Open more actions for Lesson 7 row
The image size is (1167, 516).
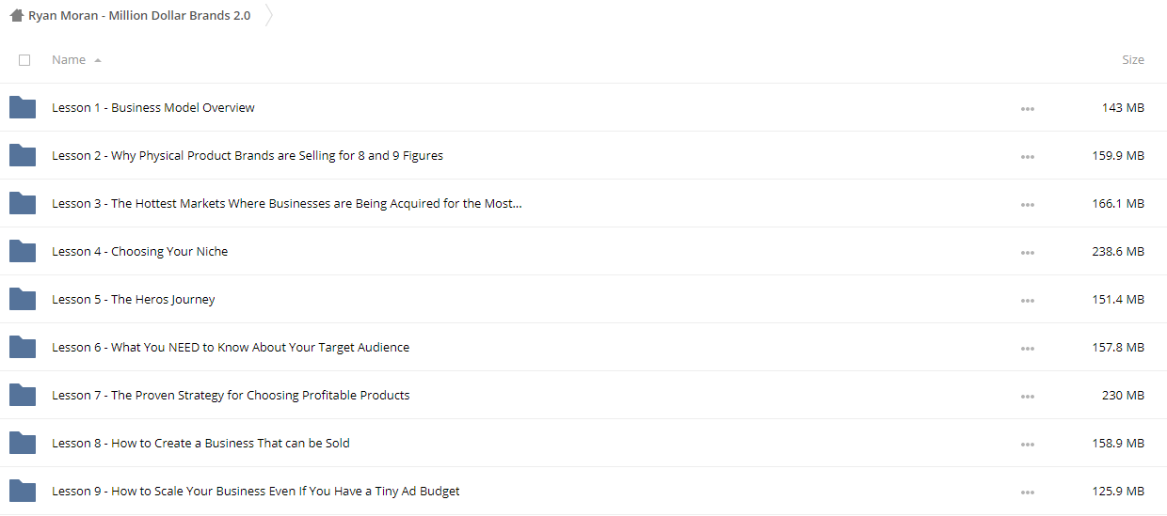pos(1027,397)
